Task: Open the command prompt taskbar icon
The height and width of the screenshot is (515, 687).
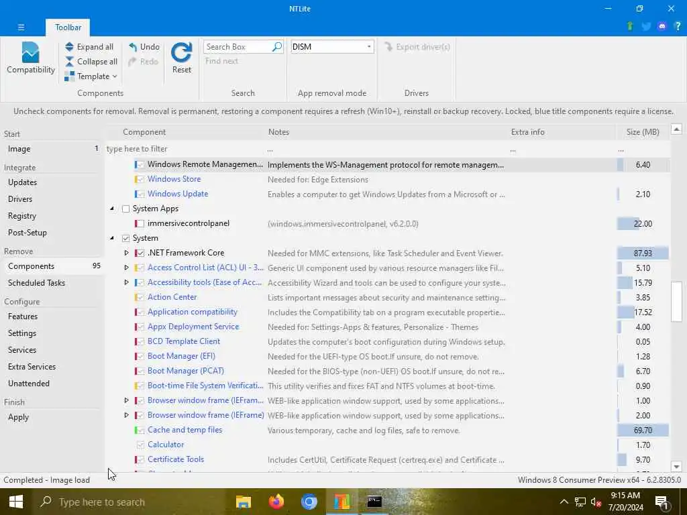Action: tap(374, 502)
